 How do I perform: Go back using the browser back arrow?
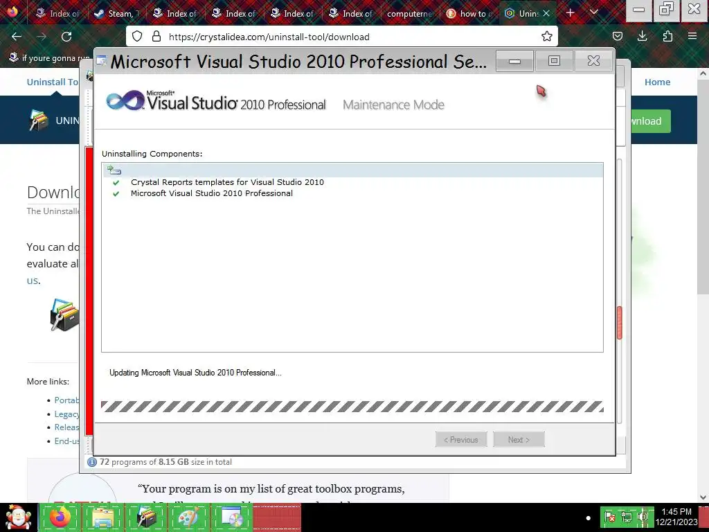click(x=17, y=37)
